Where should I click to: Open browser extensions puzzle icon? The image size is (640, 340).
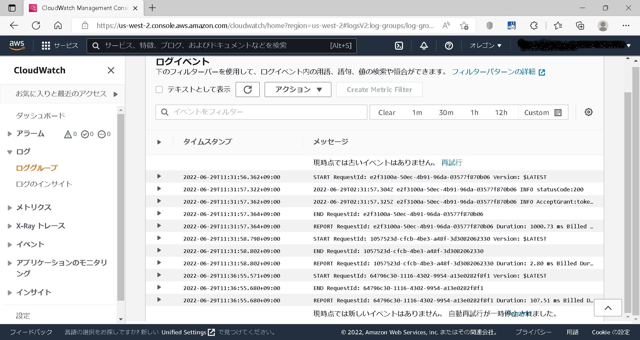coord(534,26)
